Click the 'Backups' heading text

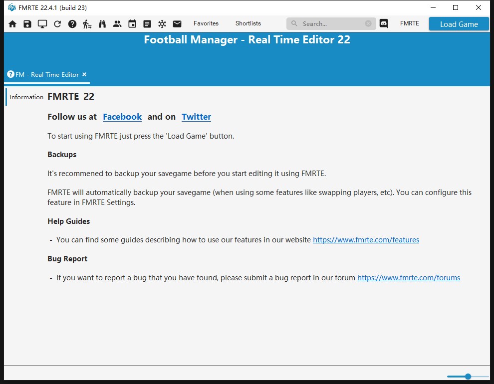(62, 155)
